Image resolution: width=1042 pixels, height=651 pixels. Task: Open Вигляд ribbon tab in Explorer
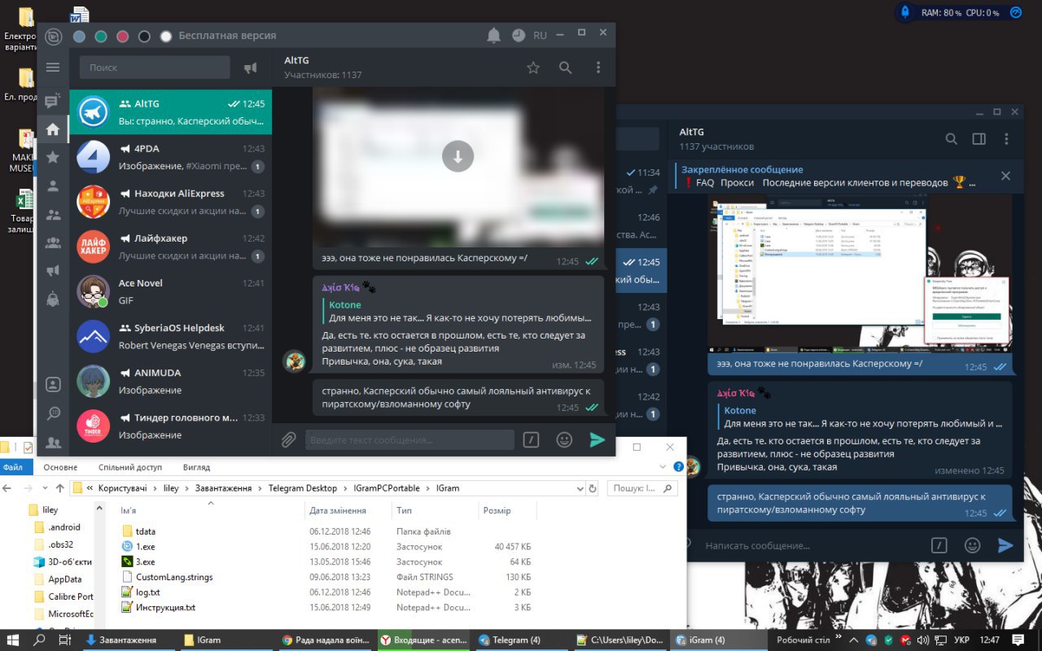click(x=196, y=467)
